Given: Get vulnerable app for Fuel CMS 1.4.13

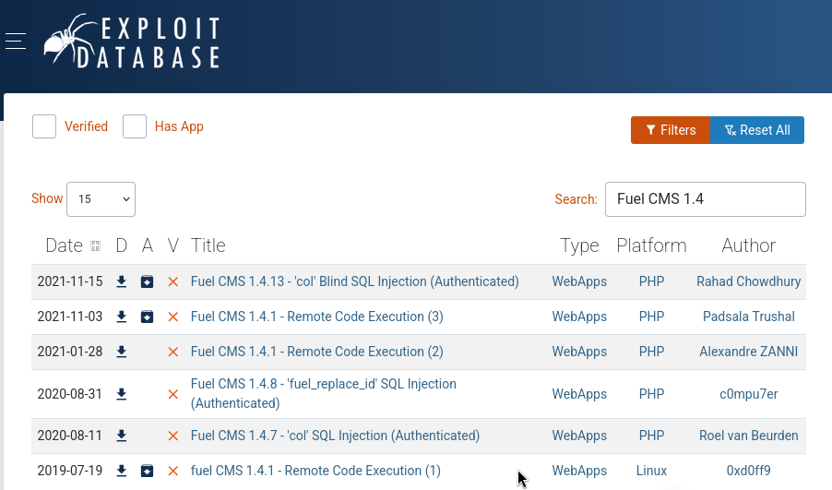Looking at the screenshot, I should 147,281.
